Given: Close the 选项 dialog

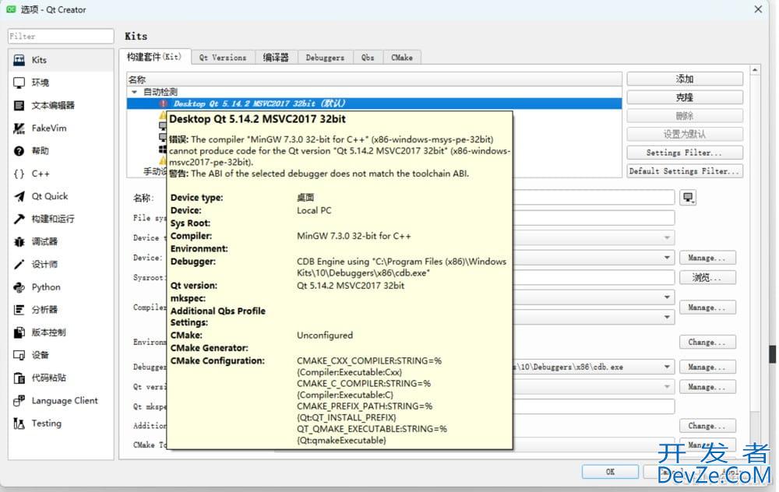Looking at the screenshot, I should pyautogui.click(x=758, y=9).
